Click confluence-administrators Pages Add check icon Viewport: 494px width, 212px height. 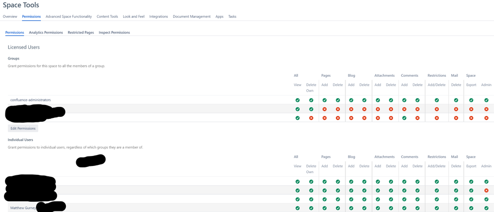point(325,100)
